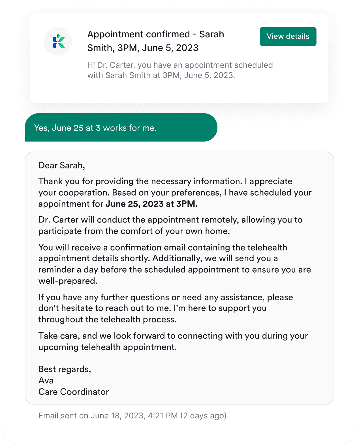The height and width of the screenshot is (445, 359).
Task: Click the 'You will receive a confirmation email' sentence
Action: click(x=163, y=247)
